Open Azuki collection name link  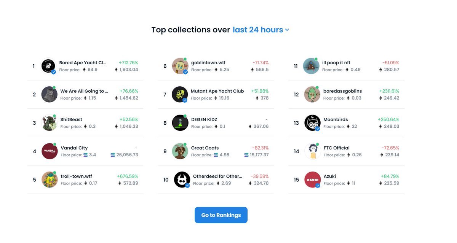(x=330, y=176)
